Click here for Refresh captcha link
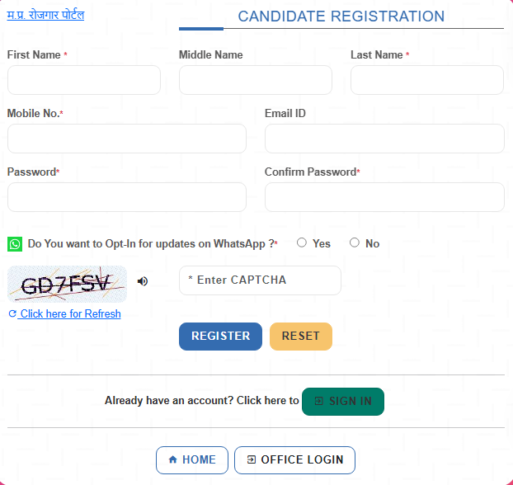The image size is (513, 485). pyautogui.click(x=69, y=314)
